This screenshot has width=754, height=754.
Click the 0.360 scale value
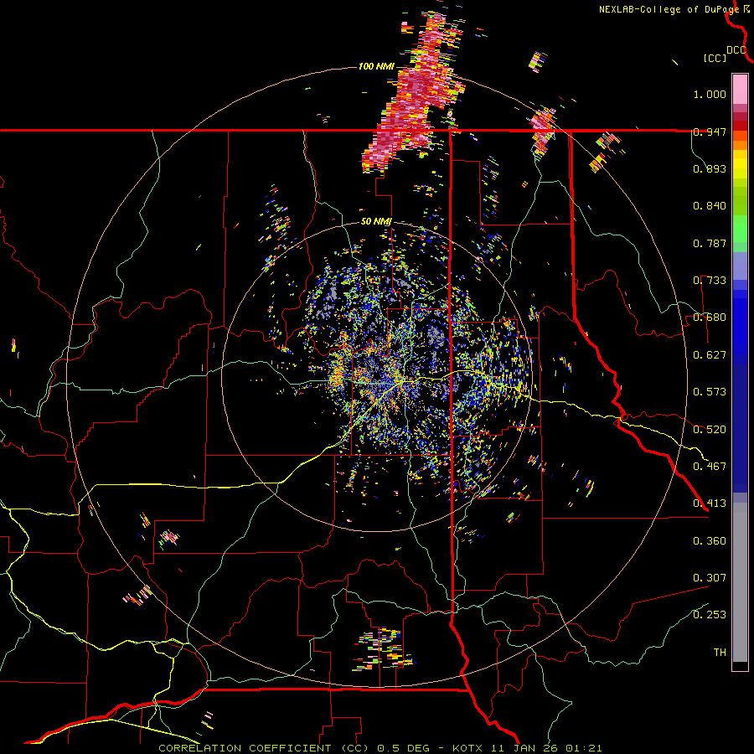(x=710, y=540)
